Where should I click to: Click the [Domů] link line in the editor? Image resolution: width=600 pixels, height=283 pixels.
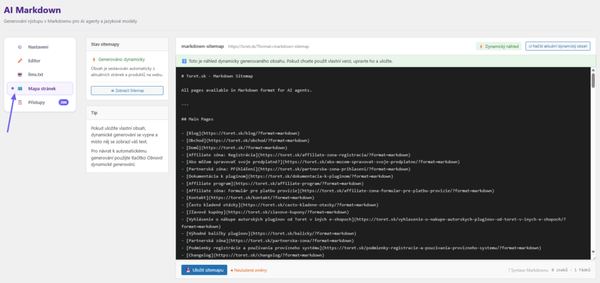tap(234, 148)
